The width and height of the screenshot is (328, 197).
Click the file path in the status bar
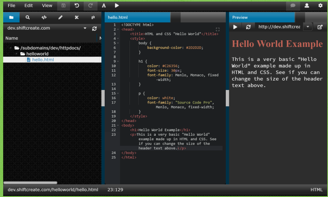[x=53, y=190]
